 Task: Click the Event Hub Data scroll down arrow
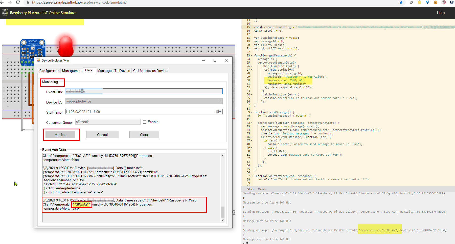click(x=222, y=220)
